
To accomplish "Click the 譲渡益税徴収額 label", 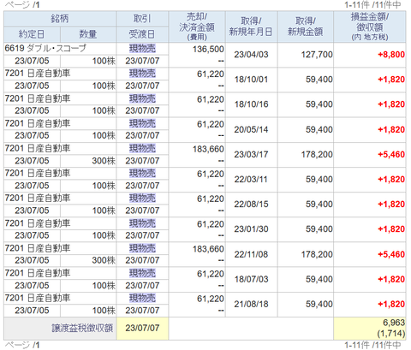I will tap(82, 328).
